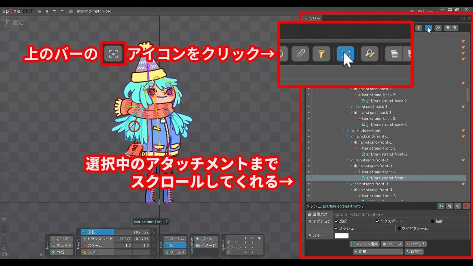Open the 新規... dropdown button
Viewport: 473px width, 266px height.
(x=378, y=252)
